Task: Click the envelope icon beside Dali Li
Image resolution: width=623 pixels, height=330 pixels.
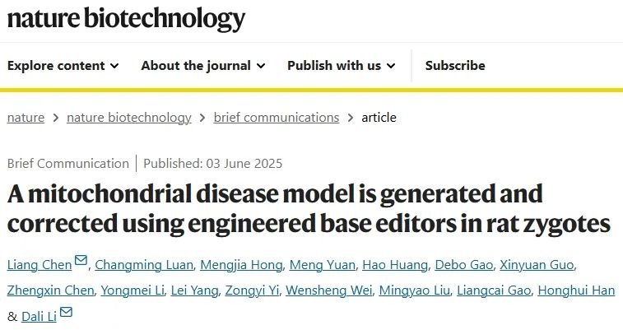Action: click(x=66, y=312)
